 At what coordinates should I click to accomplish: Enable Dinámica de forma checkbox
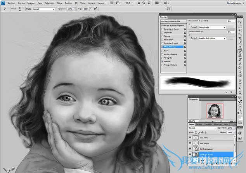162,29
